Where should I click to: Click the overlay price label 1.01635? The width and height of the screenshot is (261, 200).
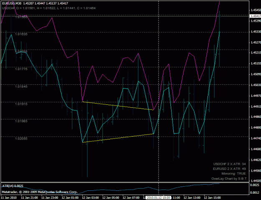pos(21,34)
